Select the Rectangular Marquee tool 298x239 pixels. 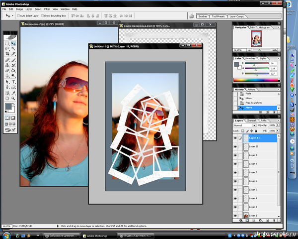7,44
